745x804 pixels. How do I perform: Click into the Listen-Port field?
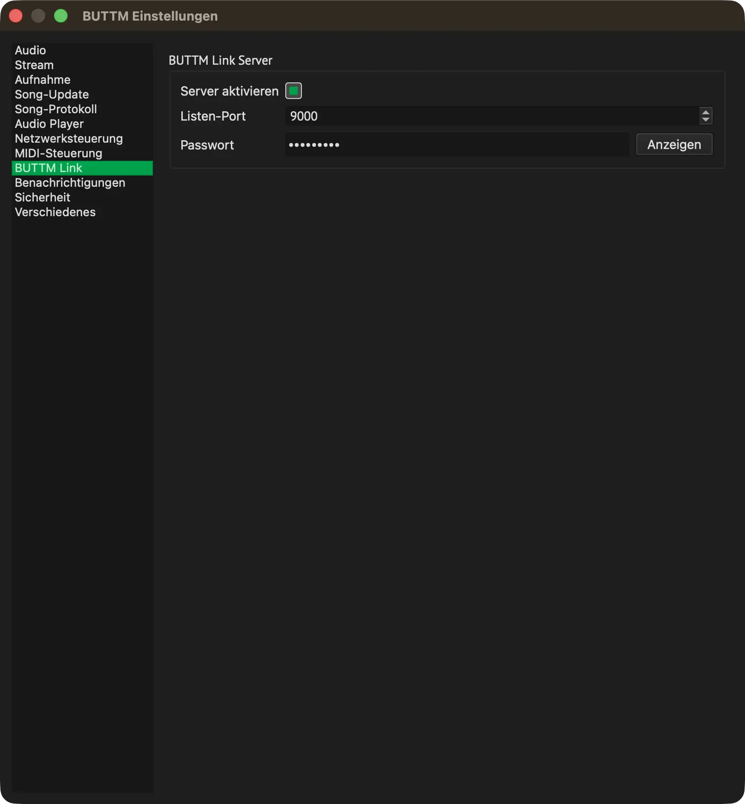492,116
